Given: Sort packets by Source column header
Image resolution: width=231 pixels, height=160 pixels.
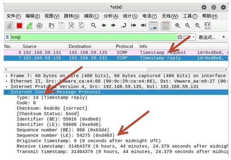Looking at the screenshot, I should [45, 46].
